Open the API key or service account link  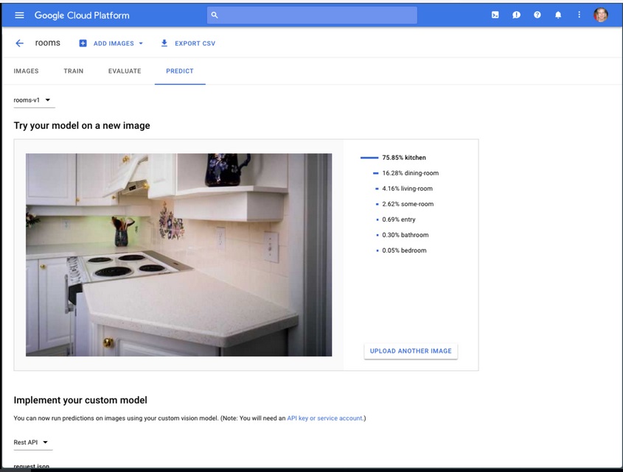click(x=324, y=418)
